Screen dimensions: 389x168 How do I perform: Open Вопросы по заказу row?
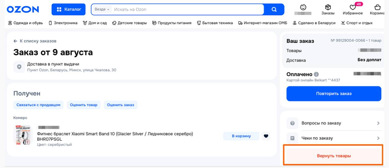coord(334,123)
